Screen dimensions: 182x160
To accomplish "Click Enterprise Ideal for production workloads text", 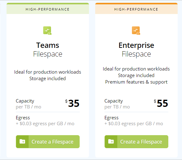I will coord(136,69).
